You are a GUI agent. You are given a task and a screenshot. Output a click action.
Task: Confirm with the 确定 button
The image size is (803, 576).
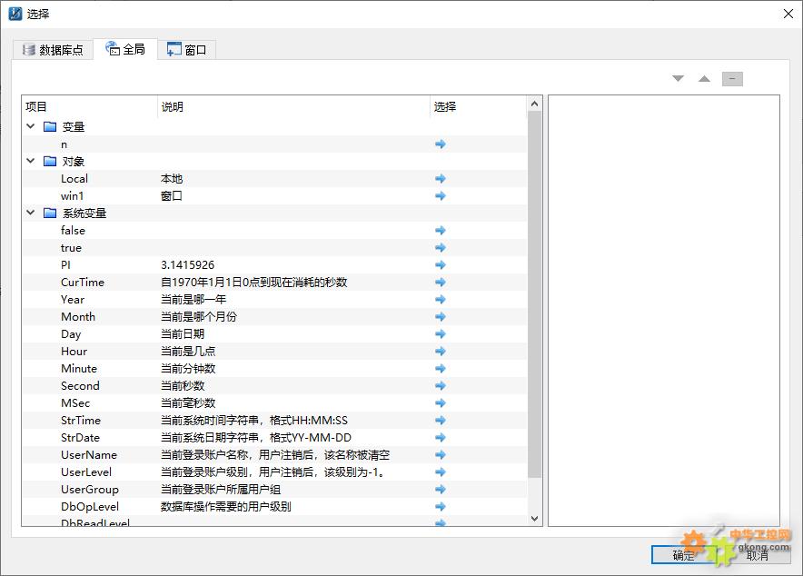pyautogui.click(x=684, y=555)
